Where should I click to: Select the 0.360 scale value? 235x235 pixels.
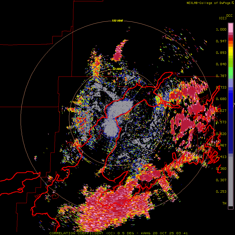[221, 169]
